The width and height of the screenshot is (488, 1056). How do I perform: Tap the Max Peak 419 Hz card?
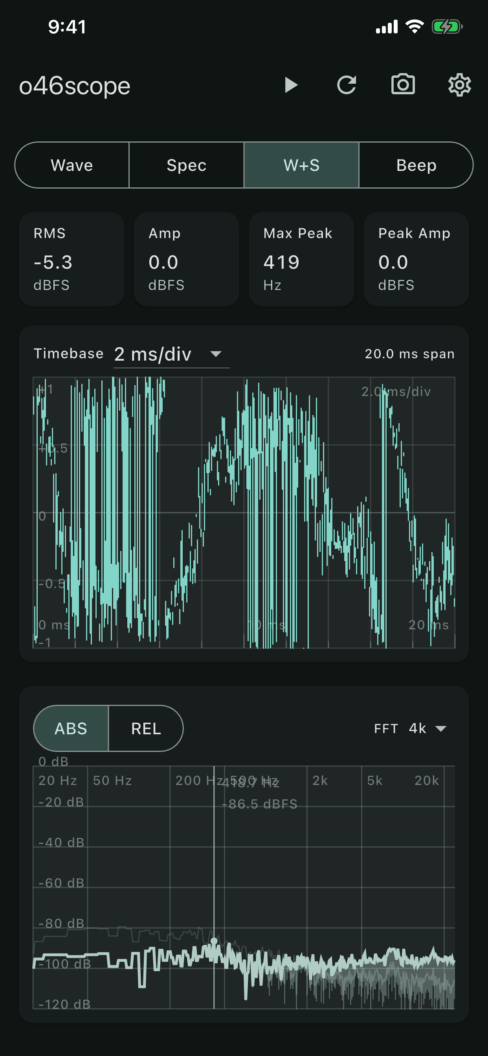301,259
